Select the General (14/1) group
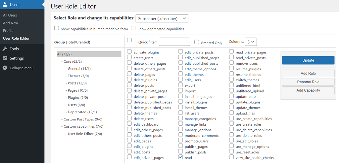339x163 pixels. (78, 69)
